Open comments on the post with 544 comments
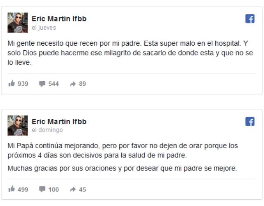Image resolution: width=264 pixels, height=206 pixels. pyautogui.click(x=42, y=84)
